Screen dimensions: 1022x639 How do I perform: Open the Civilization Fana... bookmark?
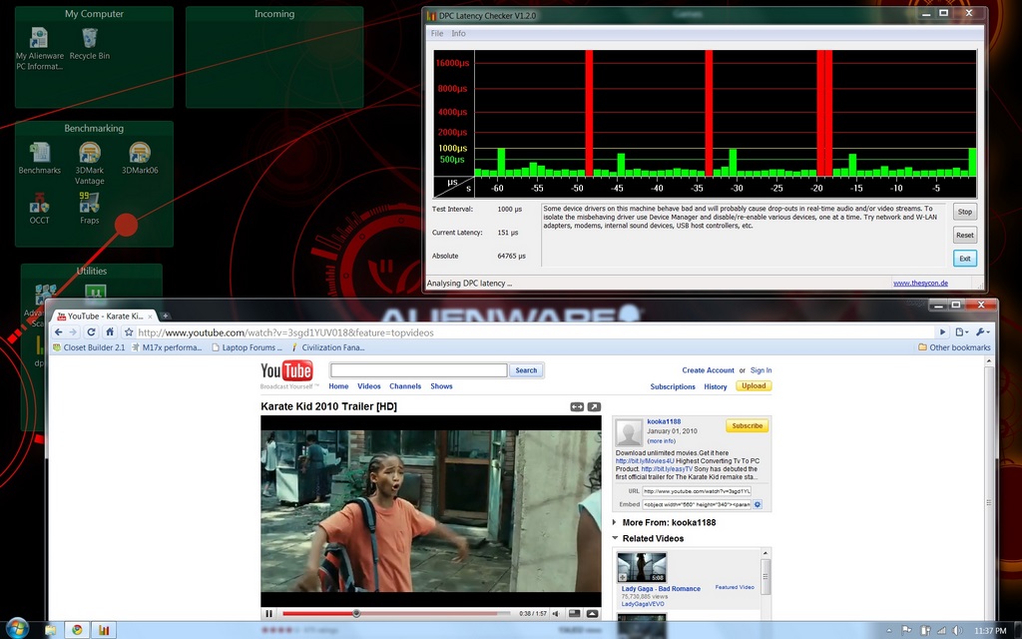327,347
